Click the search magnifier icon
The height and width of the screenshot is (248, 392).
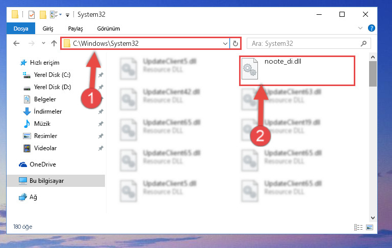coord(363,43)
